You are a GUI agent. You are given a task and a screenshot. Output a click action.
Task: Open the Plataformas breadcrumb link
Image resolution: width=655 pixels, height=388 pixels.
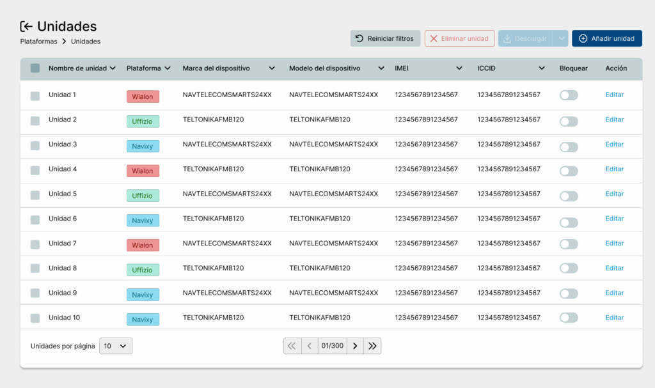coord(38,42)
